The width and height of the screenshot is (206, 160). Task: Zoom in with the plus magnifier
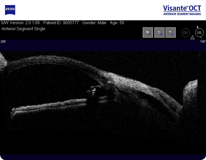pyautogui.click(x=159, y=33)
